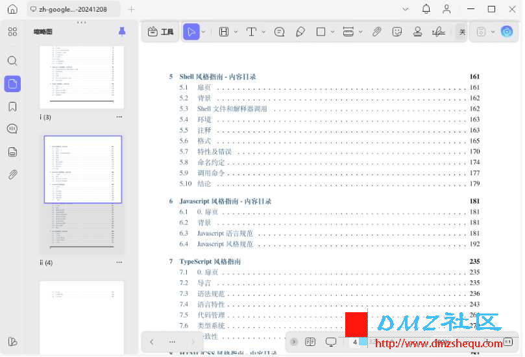The width and height of the screenshot is (525, 357).
Task: Expand the rectangle shape dropdown arrow
Action: [332, 32]
